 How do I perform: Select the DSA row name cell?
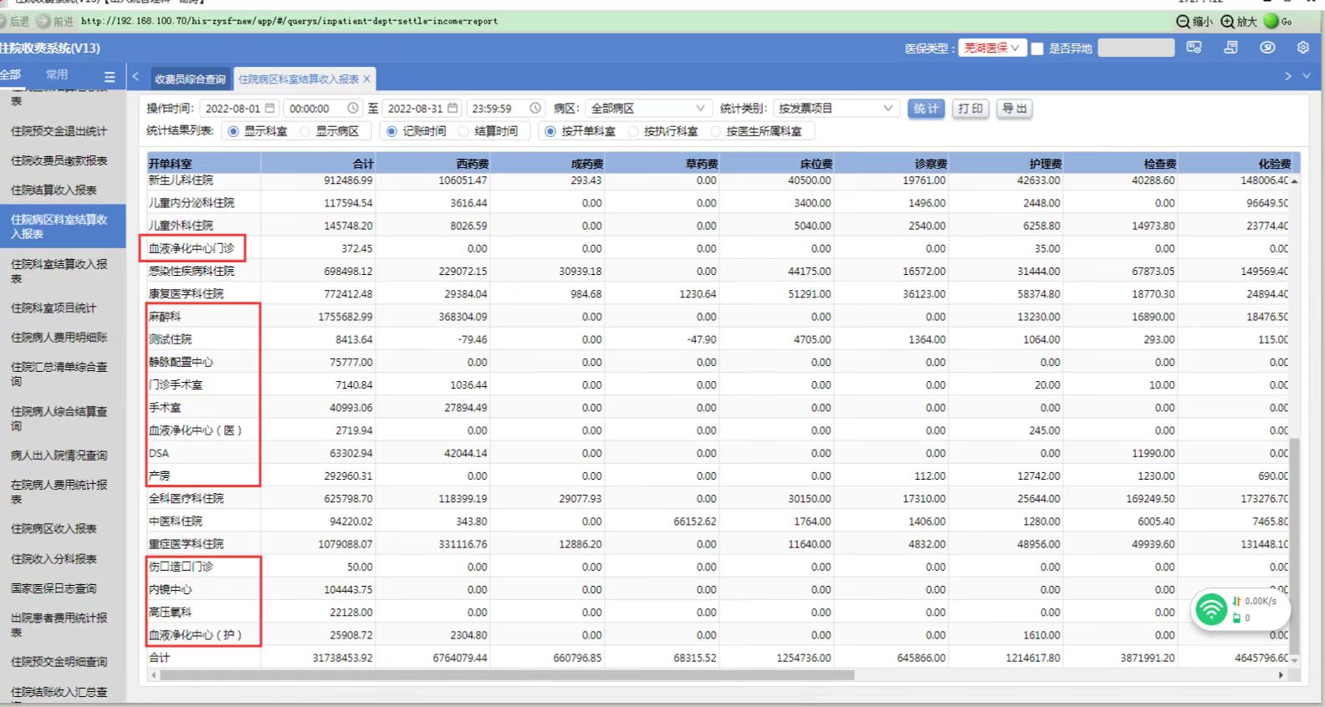(203, 453)
